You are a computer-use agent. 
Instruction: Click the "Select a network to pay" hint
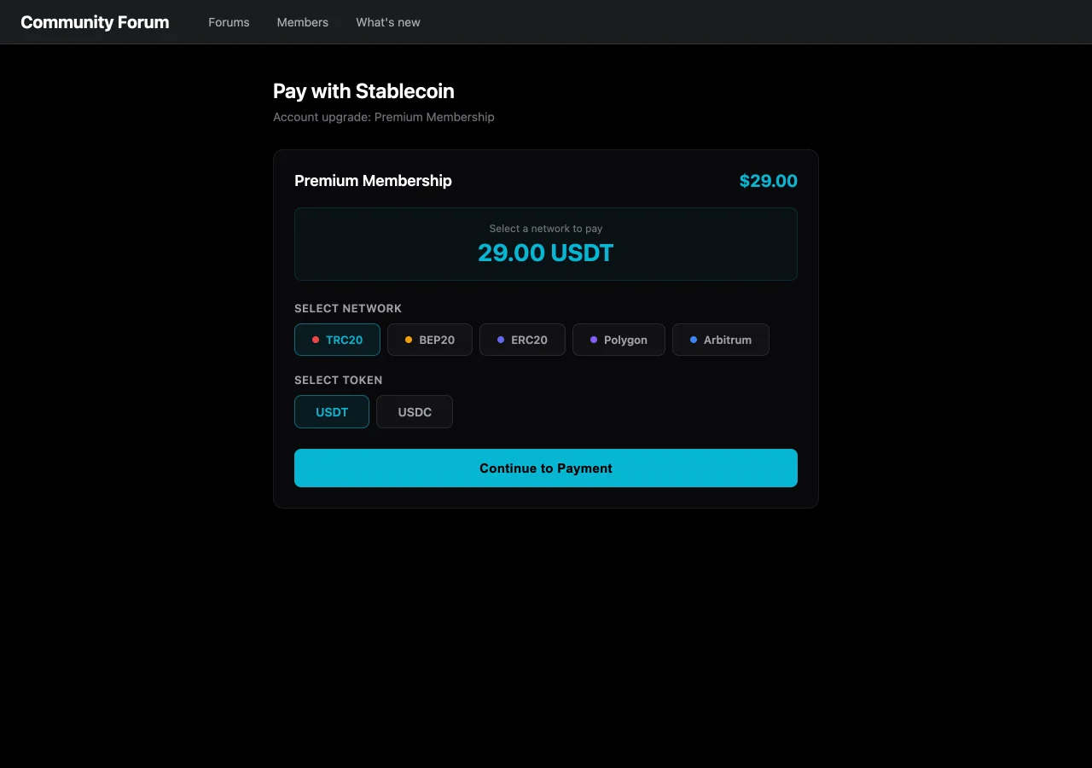[x=546, y=229]
